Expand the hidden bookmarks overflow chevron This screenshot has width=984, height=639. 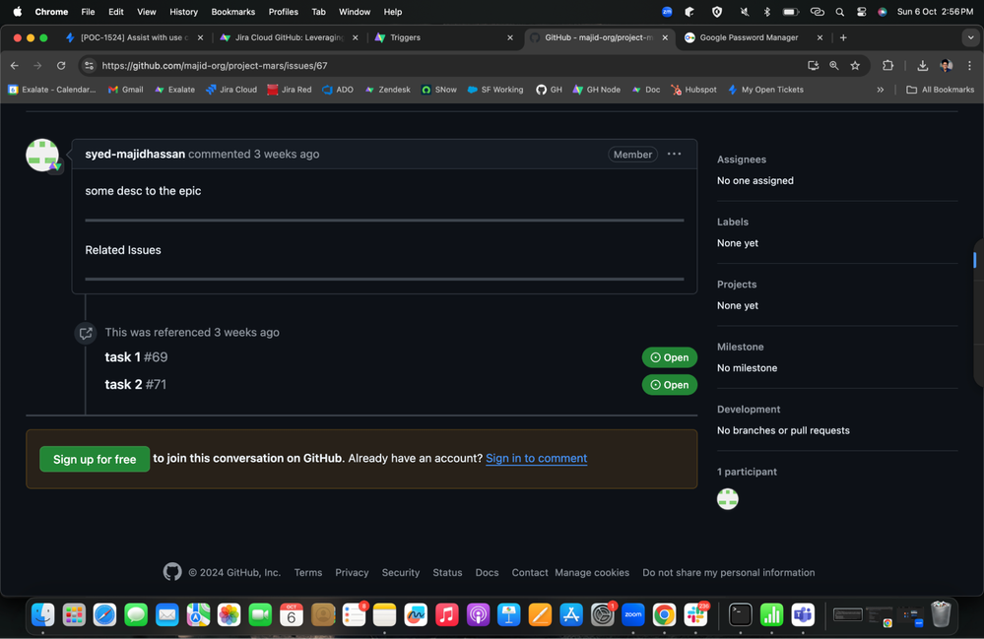tap(881, 90)
